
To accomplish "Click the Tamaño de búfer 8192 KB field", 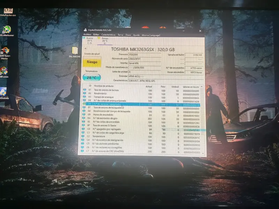I will pyautogui.click(x=194, y=55).
